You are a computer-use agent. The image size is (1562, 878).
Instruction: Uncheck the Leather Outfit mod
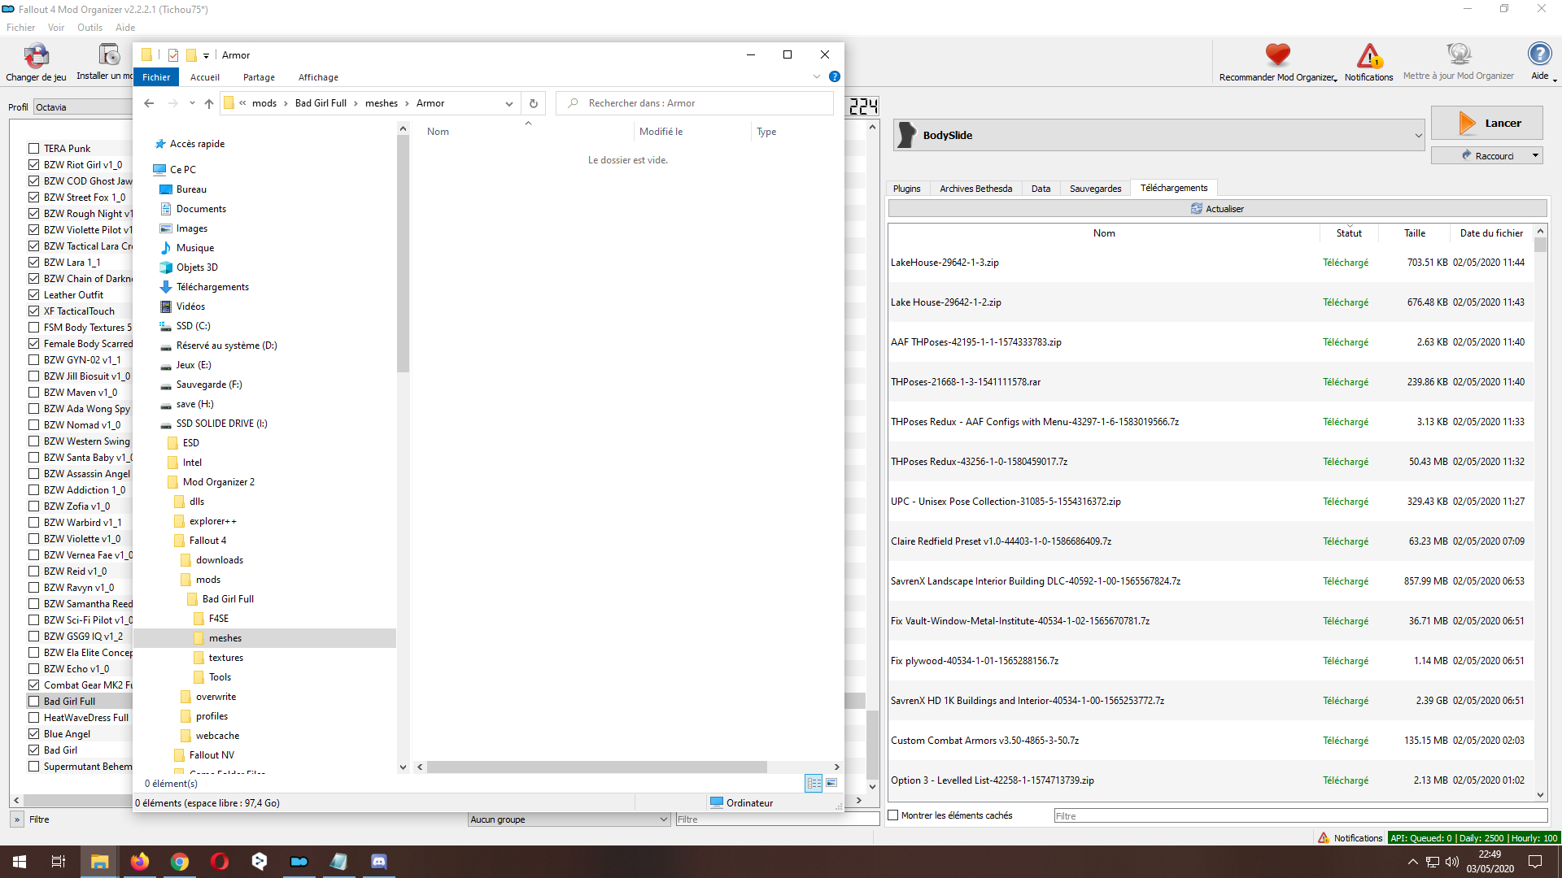(x=33, y=295)
